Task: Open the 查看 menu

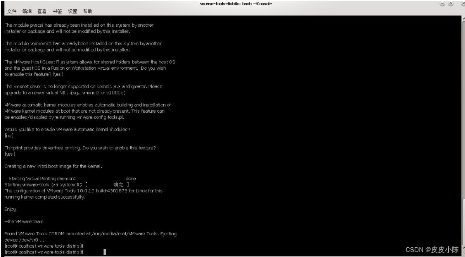Action: click(x=42, y=11)
